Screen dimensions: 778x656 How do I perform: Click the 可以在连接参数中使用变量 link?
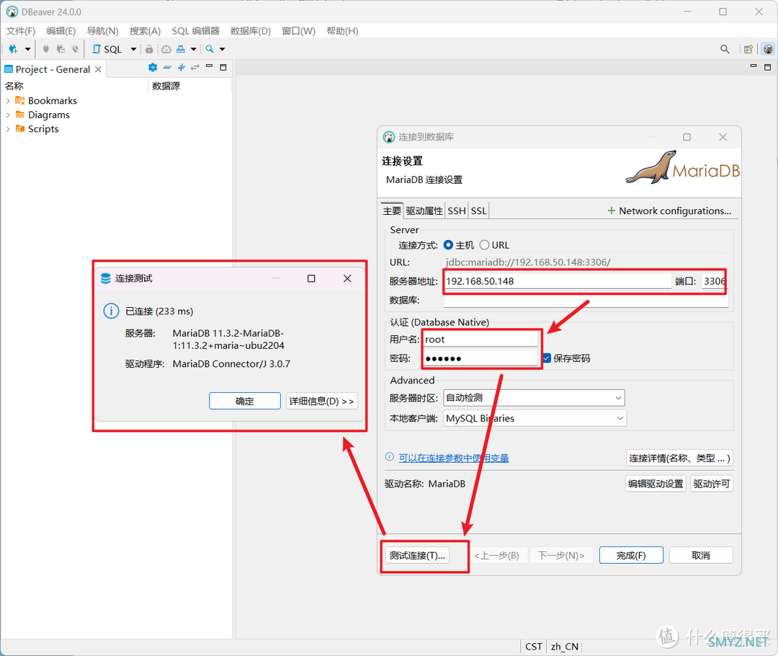click(454, 458)
